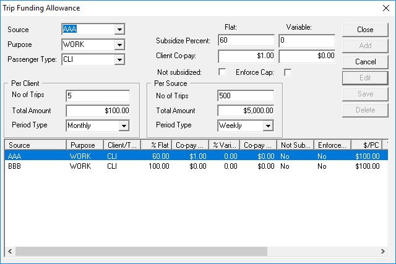396x264 pixels.
Task: Click the horizontal scrollbar thumb
Action: tap(142, 252)
